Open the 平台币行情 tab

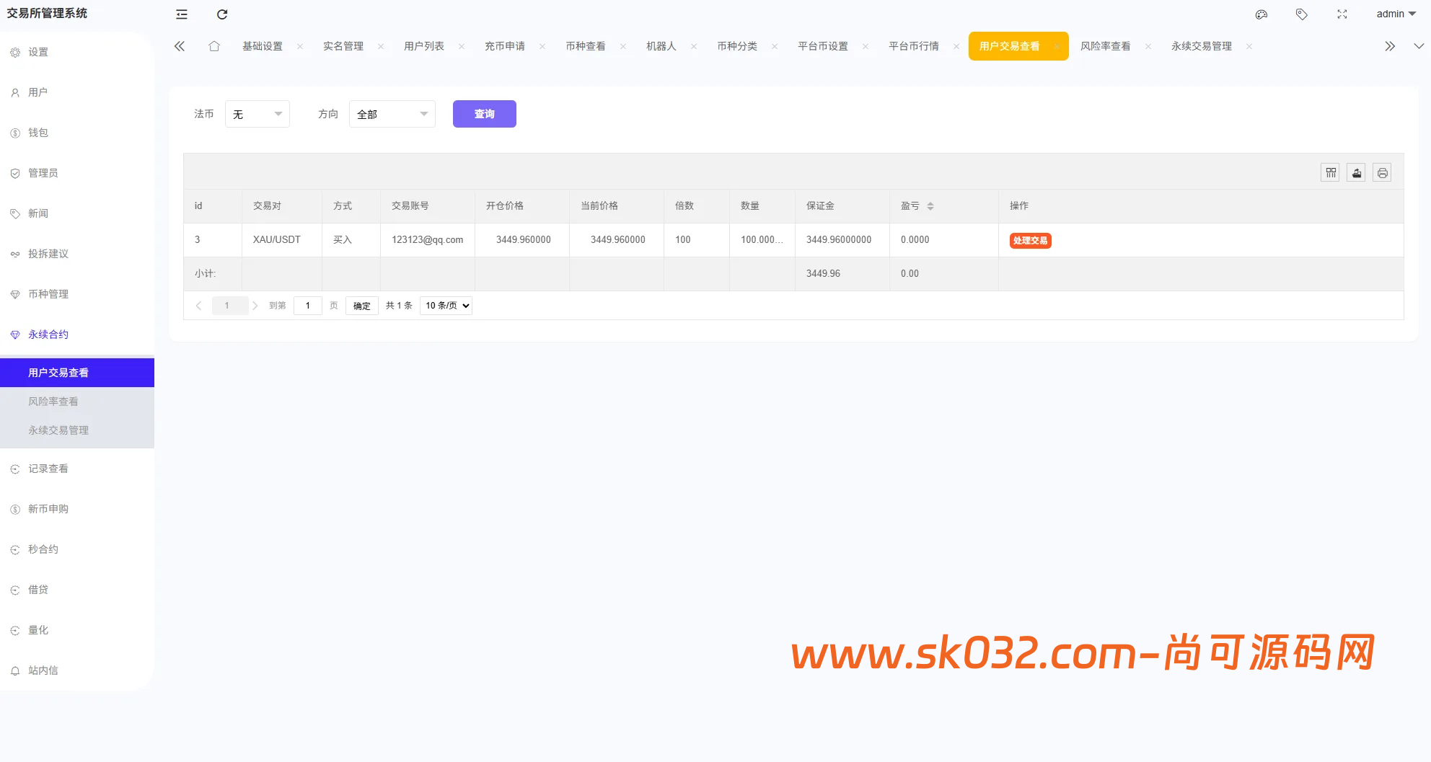pyautogui.click(x=914, y=46)
